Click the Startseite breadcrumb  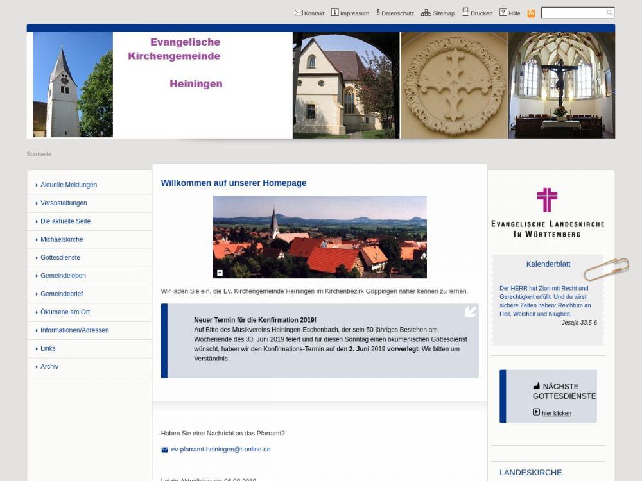tap(39, 154)
